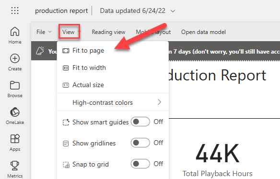This screenshot has width=280, height=179.
Task: Open High-contrast colors menu entry
Action: (x=113, y=102)
